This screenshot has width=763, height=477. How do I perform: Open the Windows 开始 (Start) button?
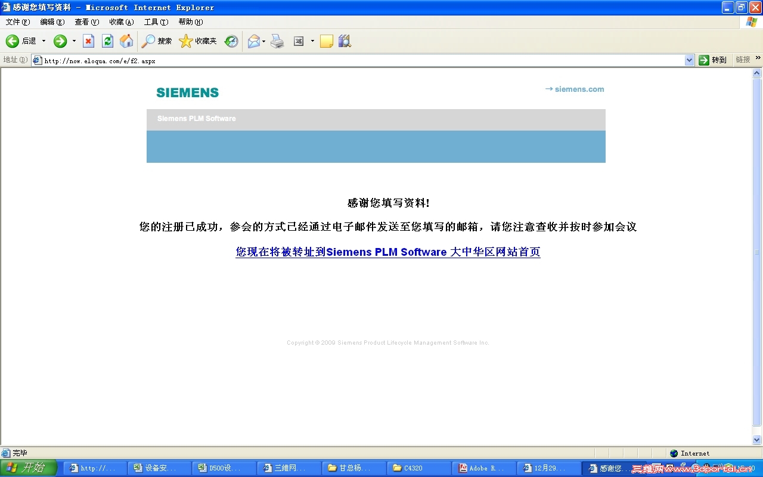coord(28,468)
